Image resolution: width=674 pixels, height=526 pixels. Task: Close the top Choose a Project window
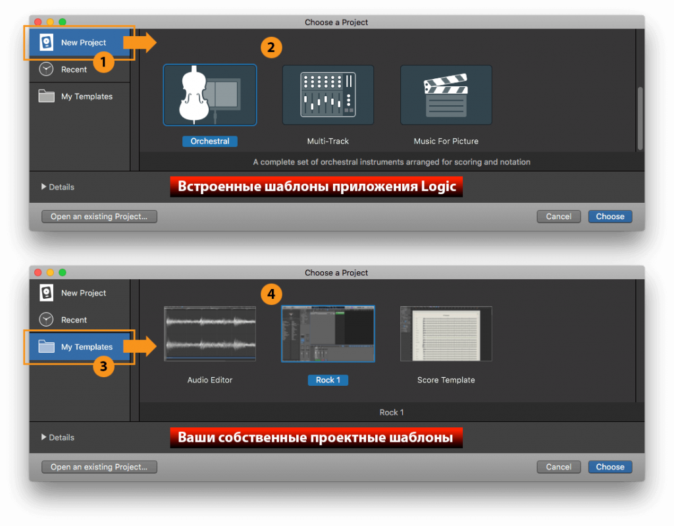pyautogui.click(x=38, y=22)
